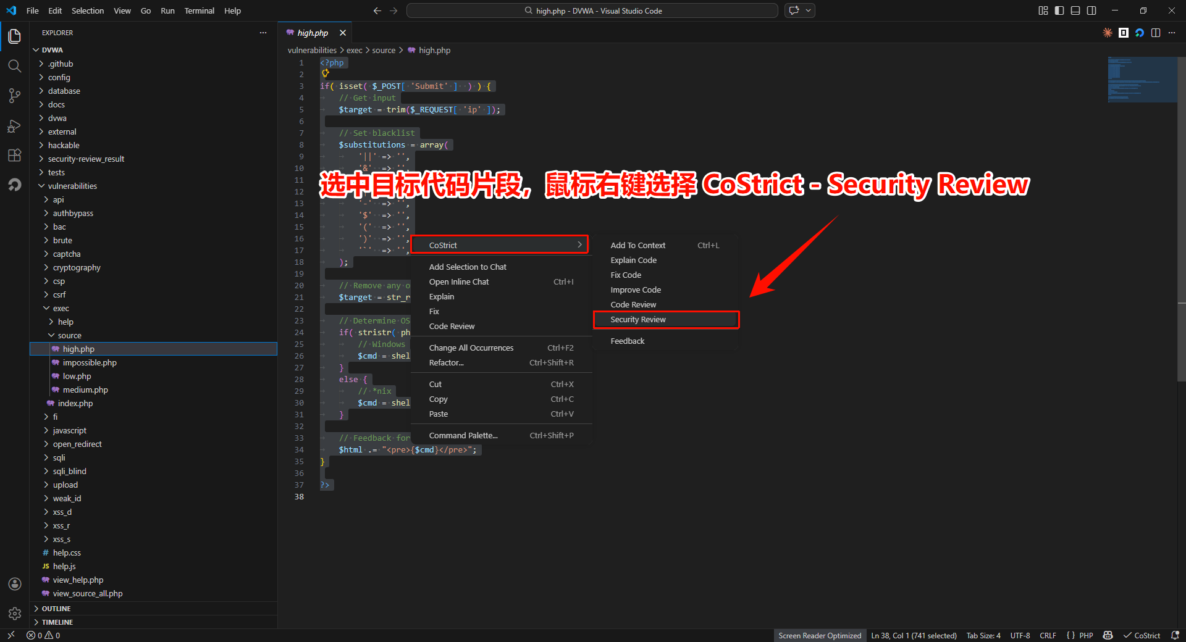Expand the sqli folder
The width and height of the screenshot is (1186, 642).
[x=59, y=457]
